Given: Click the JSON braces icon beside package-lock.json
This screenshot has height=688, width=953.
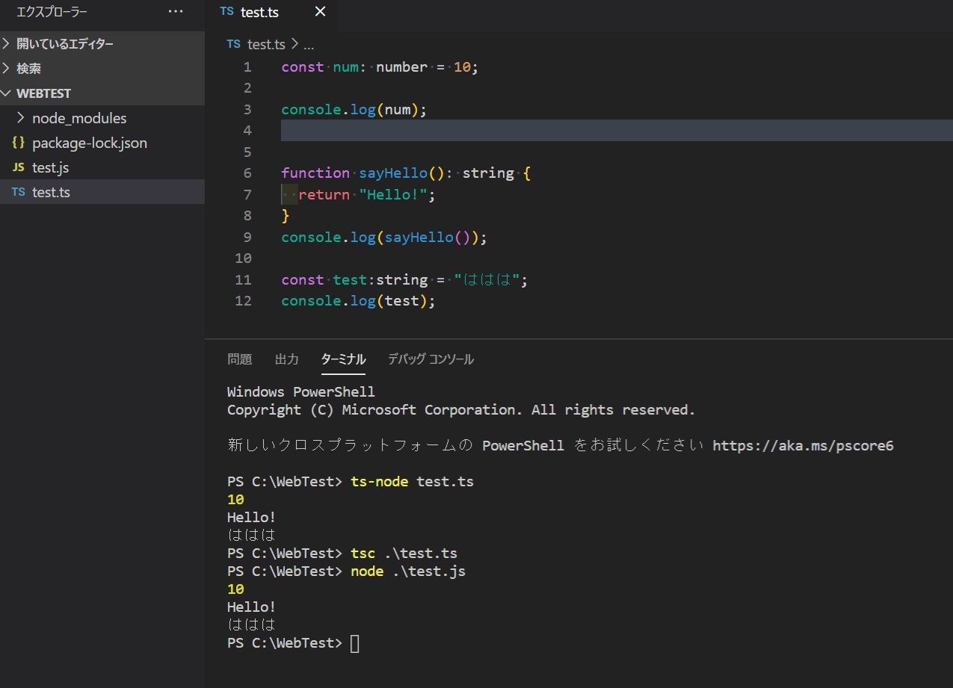Looking at the screenshot, I should [19, 143].
